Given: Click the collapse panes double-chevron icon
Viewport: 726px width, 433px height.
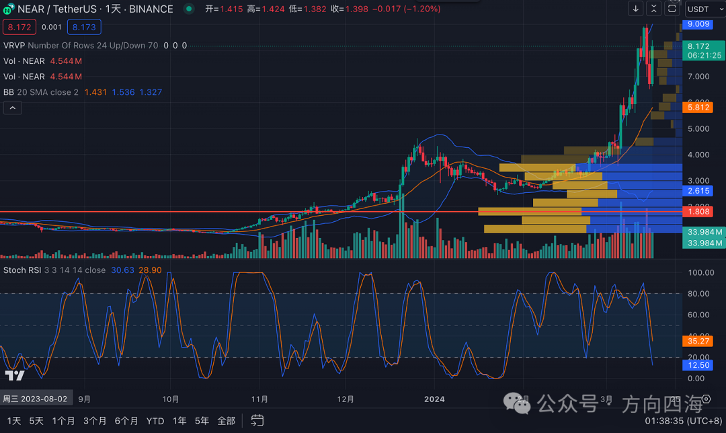Looking at the screenshot, I should pyautogui.click(x=653, y=9).
